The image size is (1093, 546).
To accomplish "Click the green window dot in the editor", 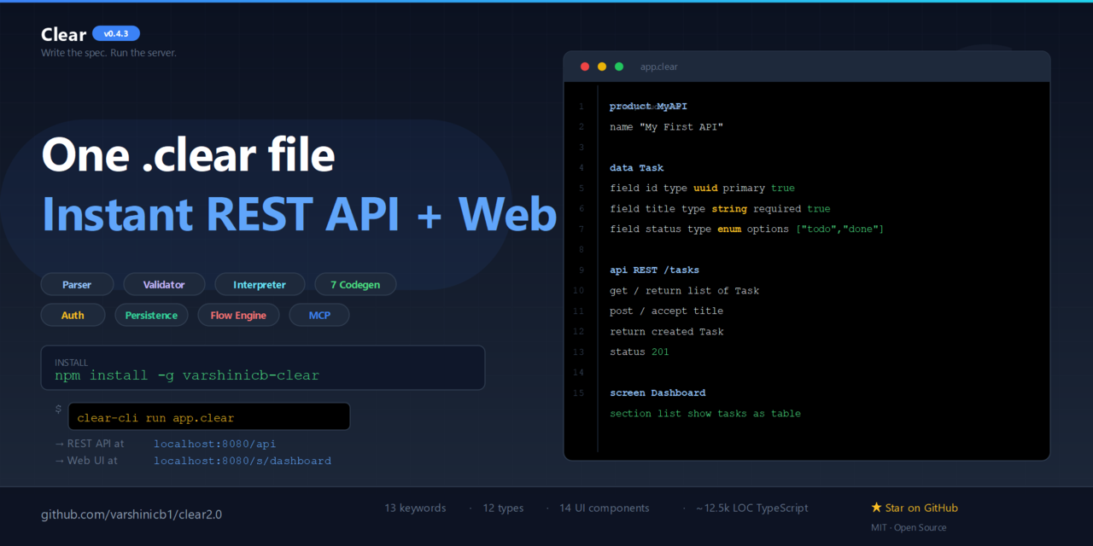I will [x=619, y=67].
